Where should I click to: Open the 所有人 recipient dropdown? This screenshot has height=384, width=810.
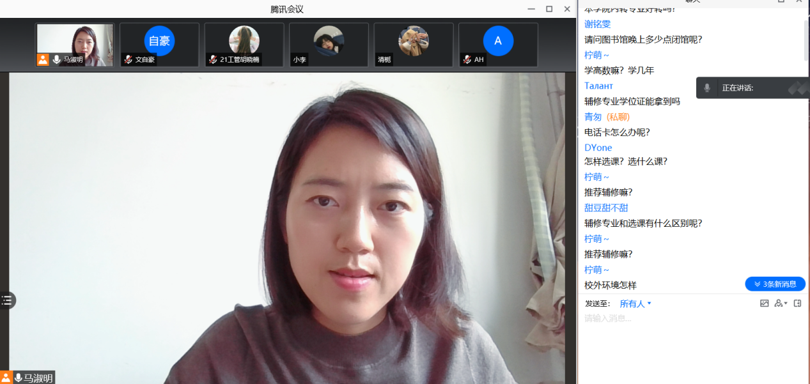click(635, 303)
